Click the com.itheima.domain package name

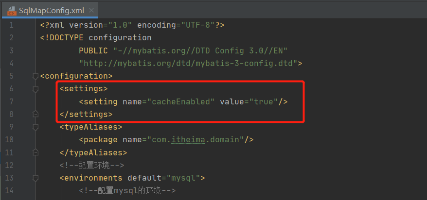(x=196, y=140)
